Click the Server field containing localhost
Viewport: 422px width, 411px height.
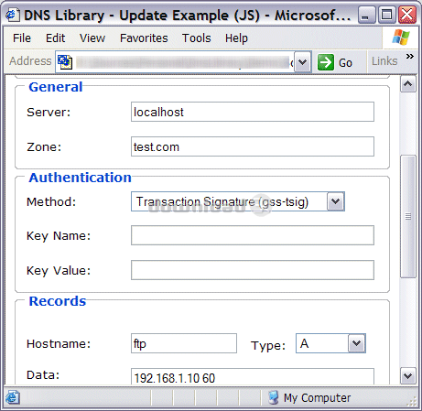pos(253,112)
